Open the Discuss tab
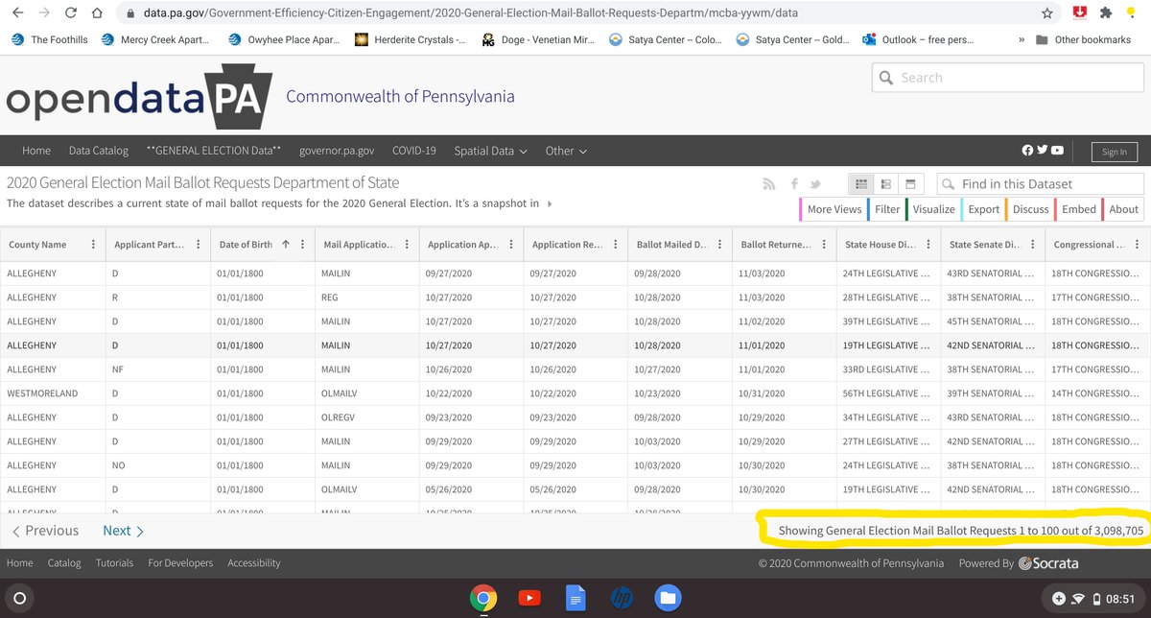 1029,209
